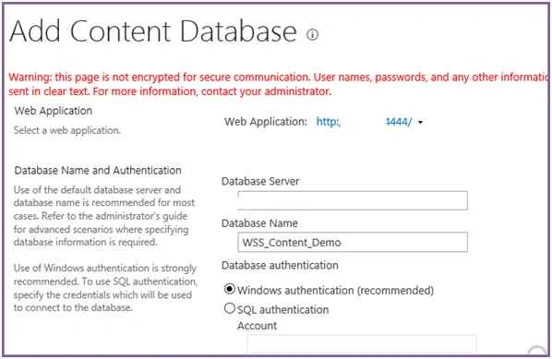Click the Database Name label
The height and width of the screenshot is (359, 552).
click(259, 223)
